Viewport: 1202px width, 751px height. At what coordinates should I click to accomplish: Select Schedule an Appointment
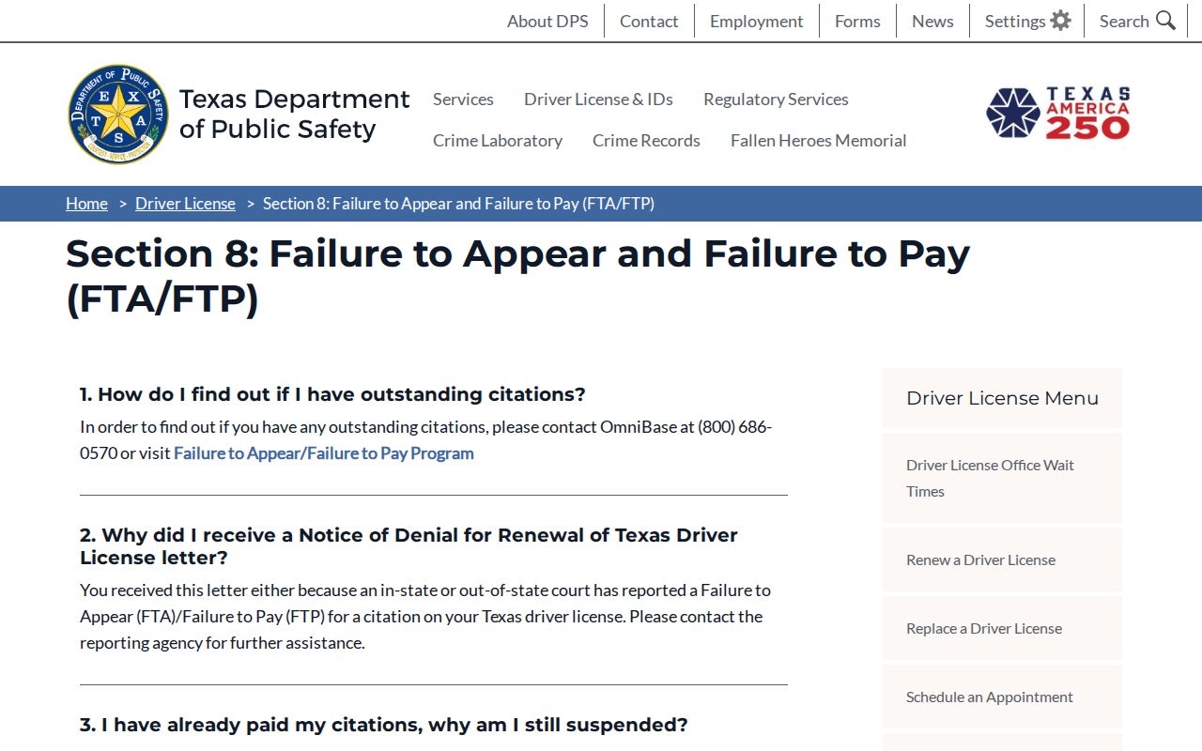click(1002, 697)
